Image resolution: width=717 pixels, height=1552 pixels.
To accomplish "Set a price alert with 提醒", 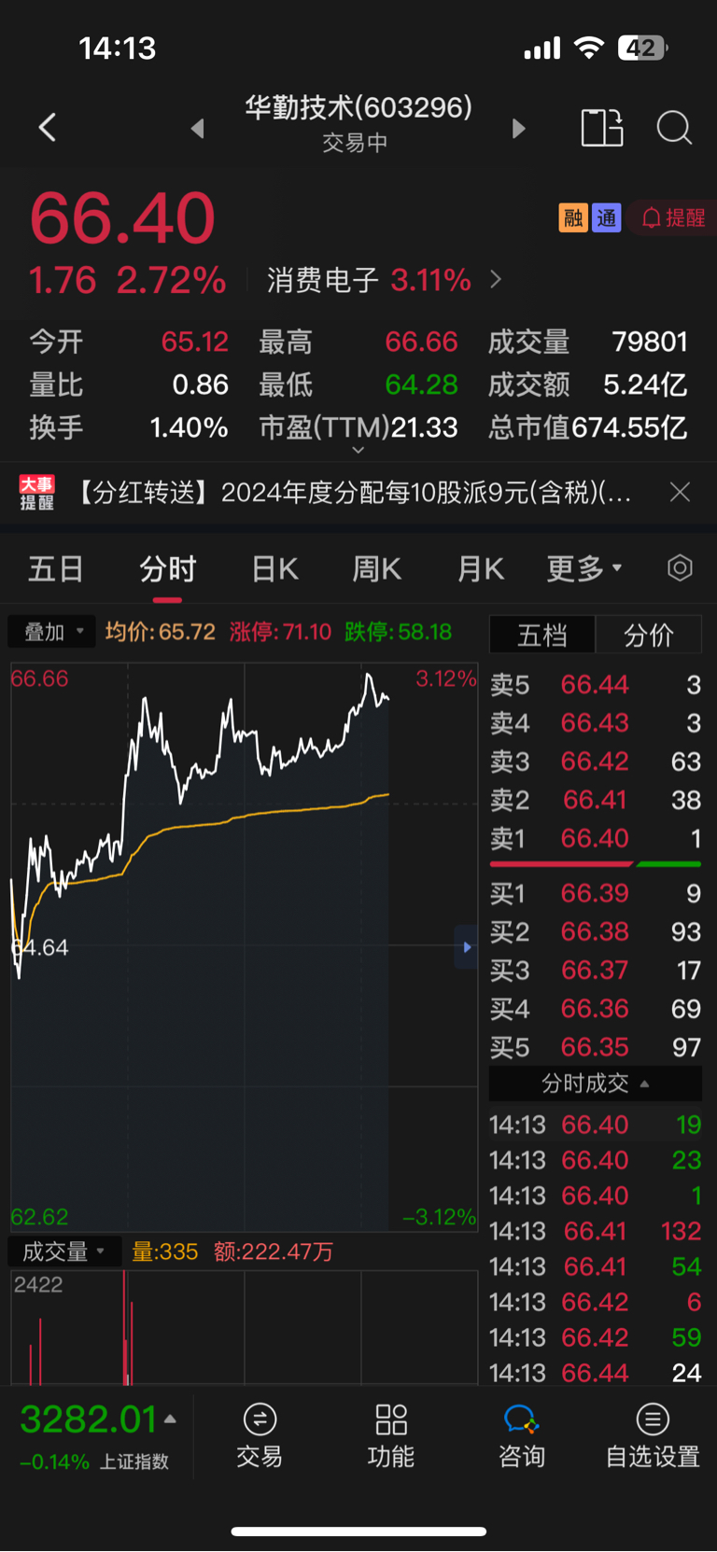I will (673, 217).
